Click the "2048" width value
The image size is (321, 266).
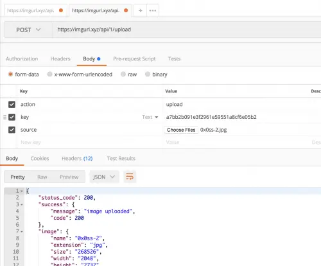pos(87,258)
